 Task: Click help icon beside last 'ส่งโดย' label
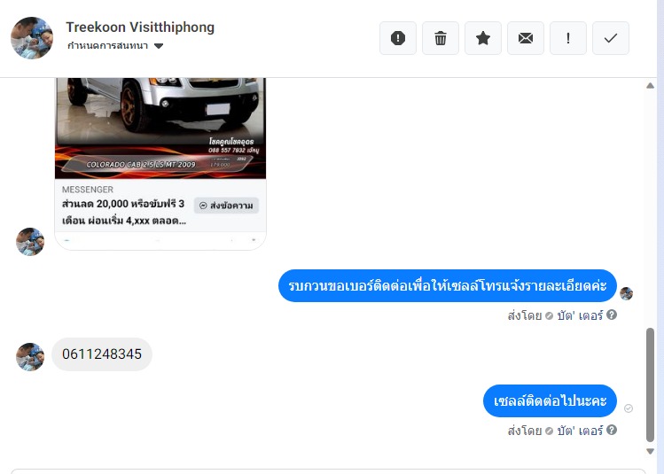611,430
